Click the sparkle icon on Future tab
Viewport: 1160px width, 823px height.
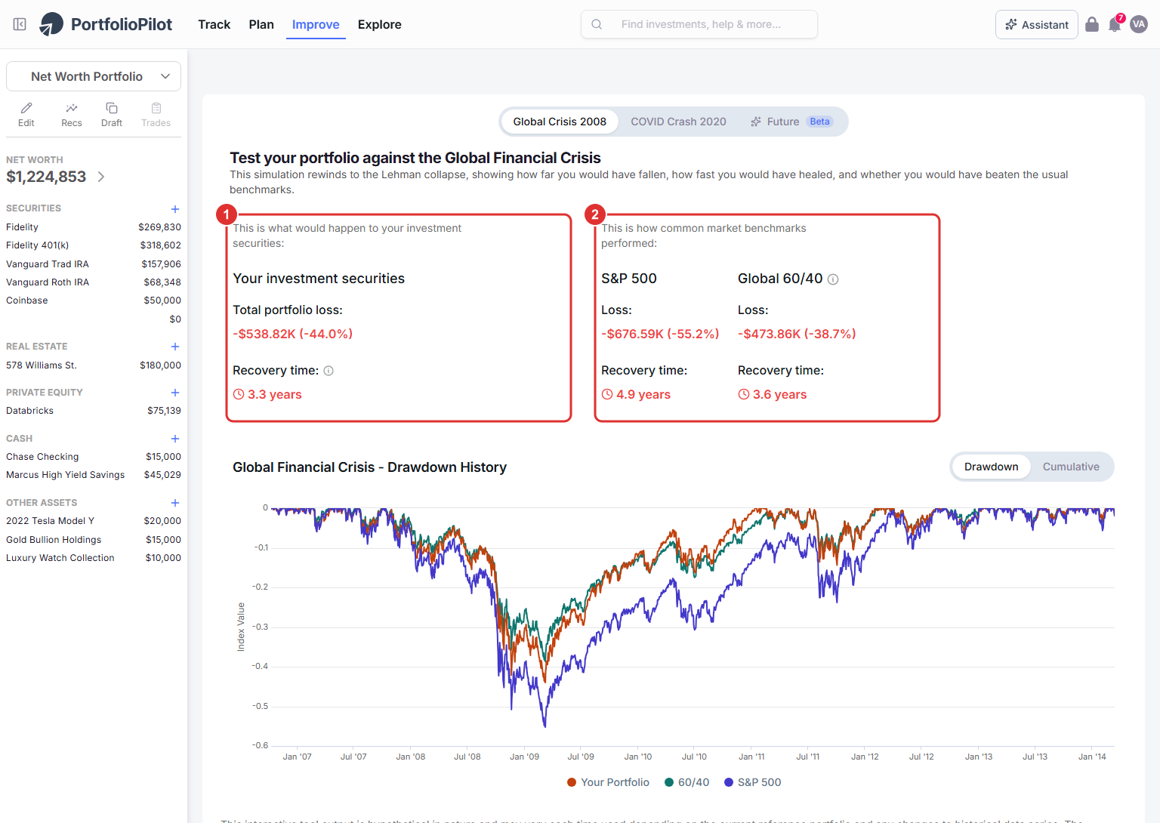(x=756, y=122)
